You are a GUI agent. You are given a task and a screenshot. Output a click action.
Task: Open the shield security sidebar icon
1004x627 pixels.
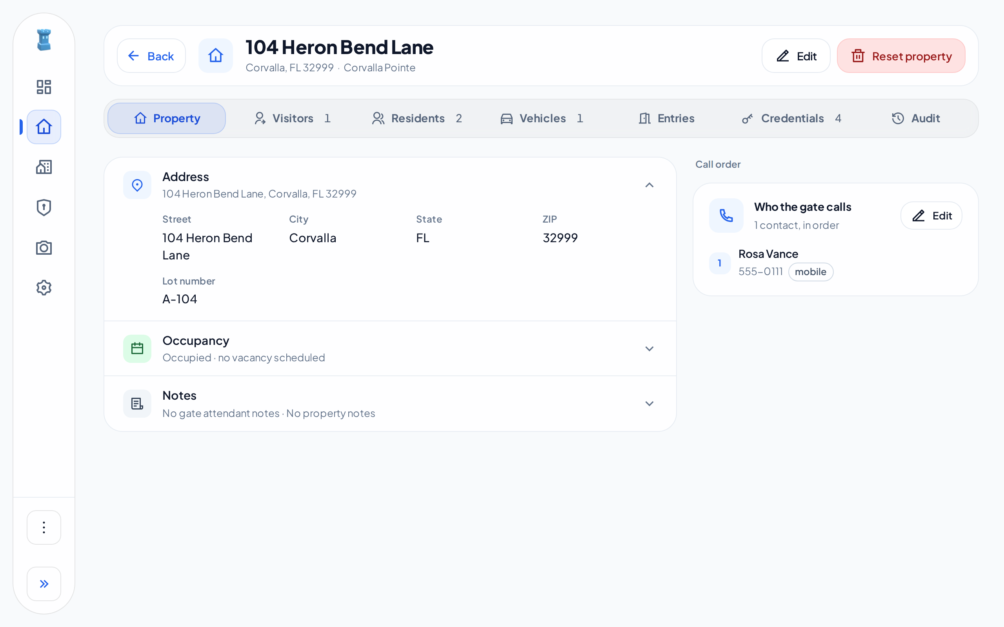coord(44,207)
